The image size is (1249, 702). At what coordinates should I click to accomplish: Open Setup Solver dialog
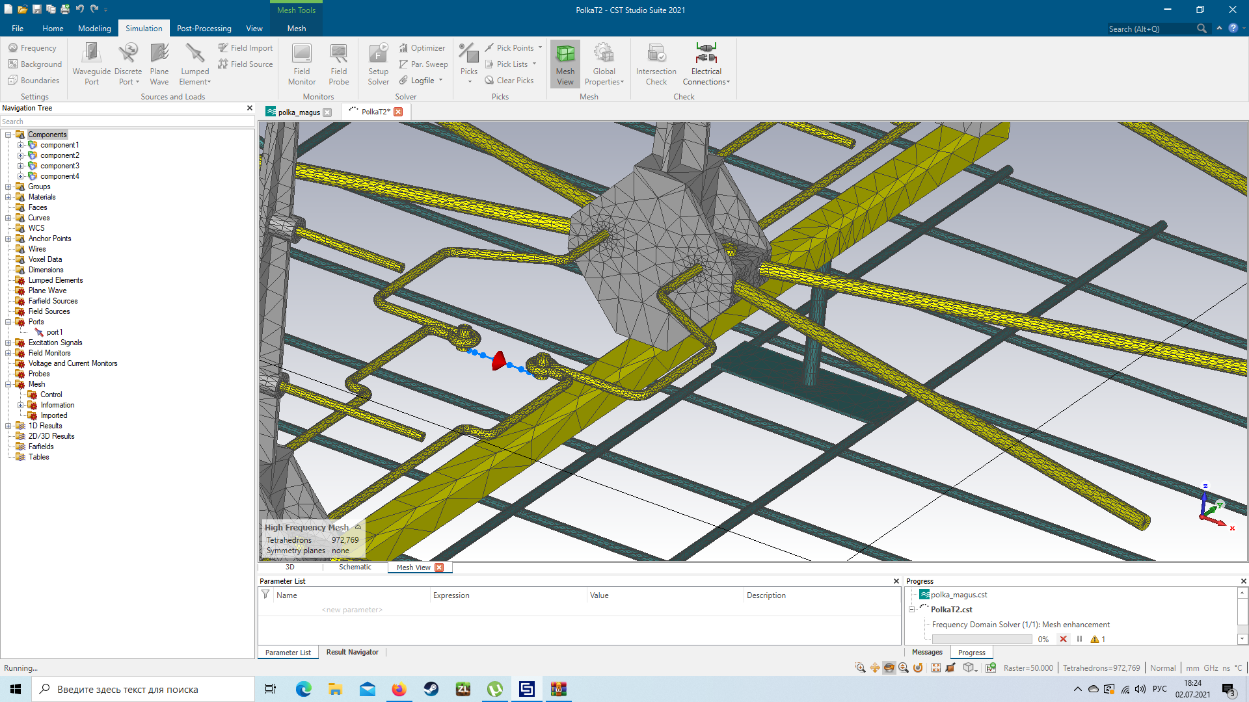click(378, 55)
